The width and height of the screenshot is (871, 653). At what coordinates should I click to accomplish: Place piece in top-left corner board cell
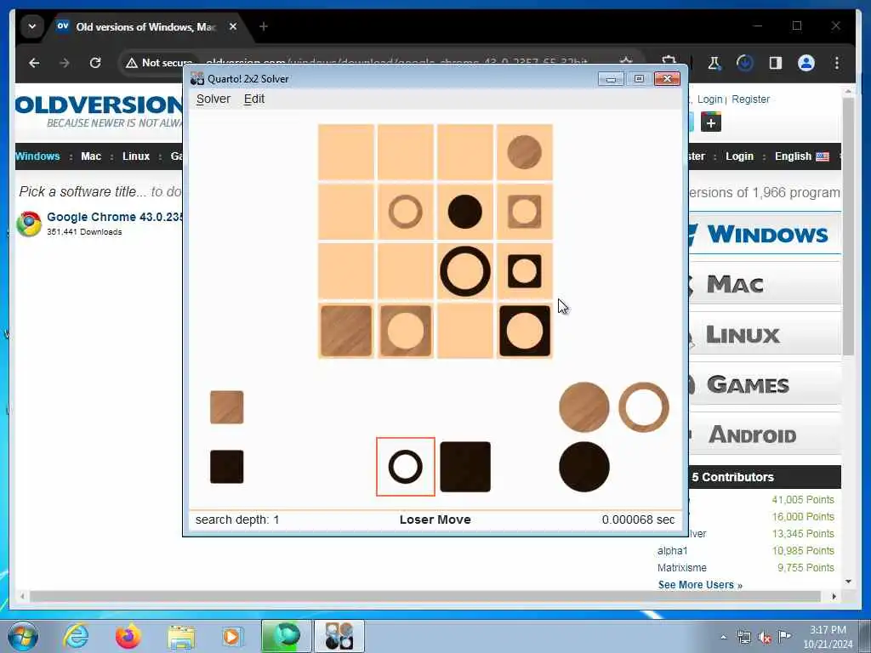pyautogui.click(x=346, y=151)
